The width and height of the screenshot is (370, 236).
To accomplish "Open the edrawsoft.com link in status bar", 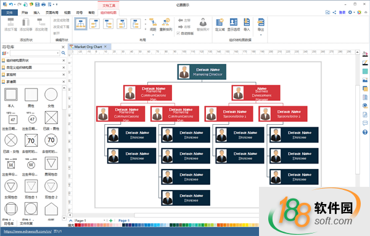I will 28,232.
